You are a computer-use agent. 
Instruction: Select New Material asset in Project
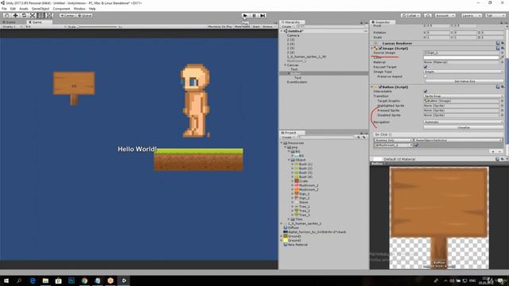(297, 245)
